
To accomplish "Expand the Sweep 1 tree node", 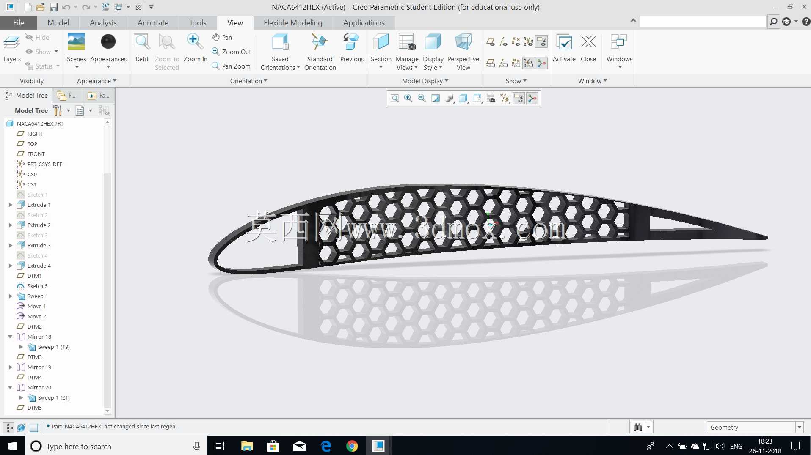I will (11, 296).
